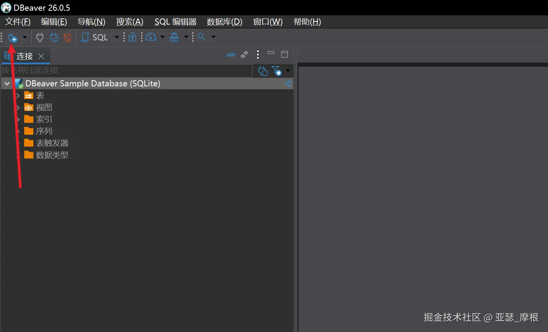Open the 文件(F) menu
The height and width of the screenshot is (332, 548).
coord(18,22)
